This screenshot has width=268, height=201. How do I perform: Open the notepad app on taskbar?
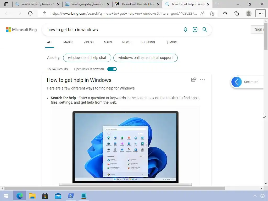[x=84, y=196]
